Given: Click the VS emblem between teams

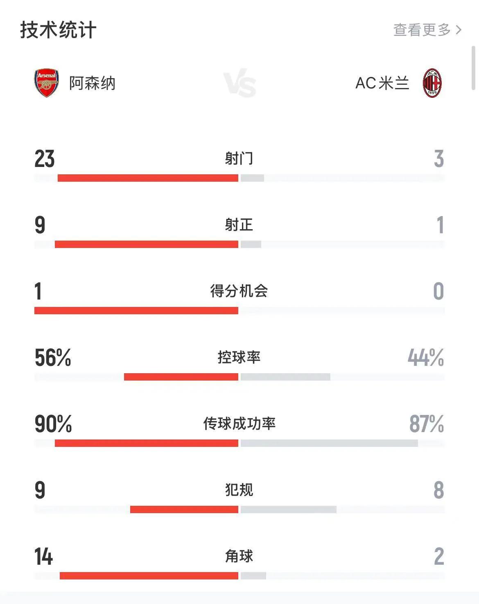Looking at the screenshot, I should click(x=240, y=85).
